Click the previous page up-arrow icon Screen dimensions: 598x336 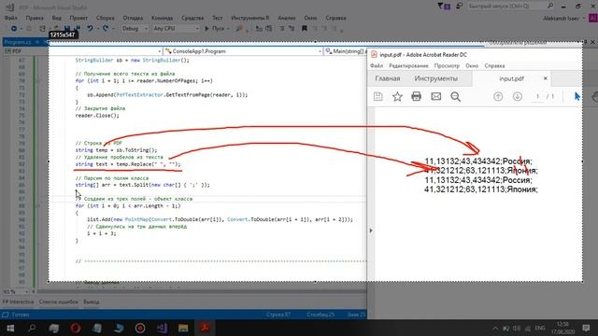click(x=498, y=96)
